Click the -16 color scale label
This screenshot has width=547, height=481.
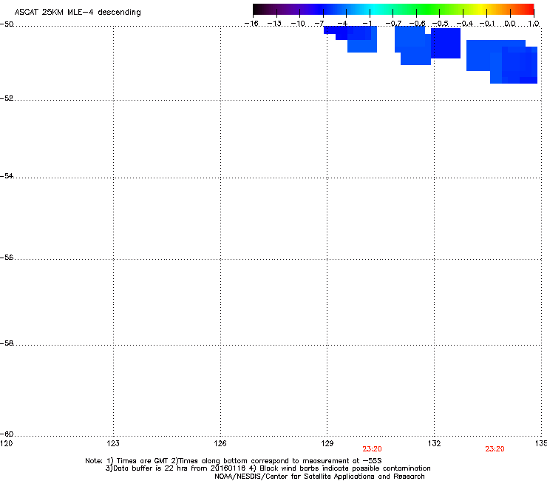tap(251, 24)
